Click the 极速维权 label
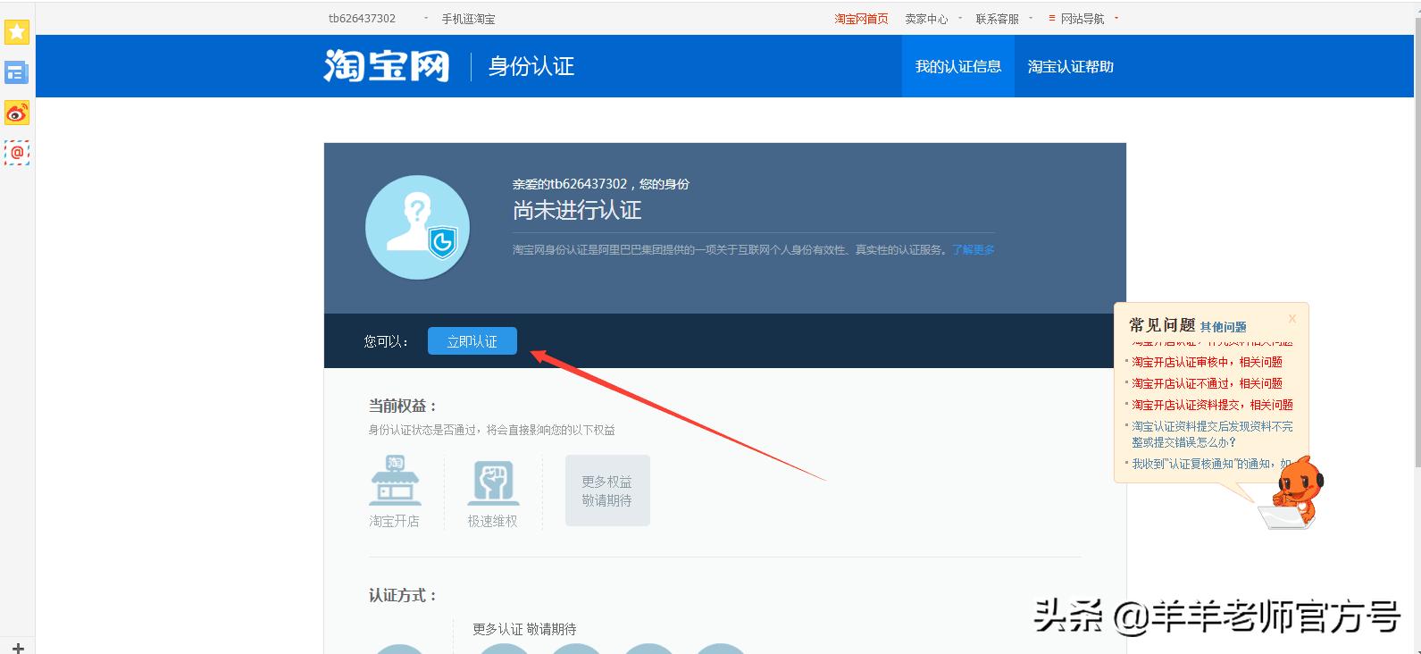Image resolution: width=1421 pixels, height=654 pixels. click(x=492, y=521)
